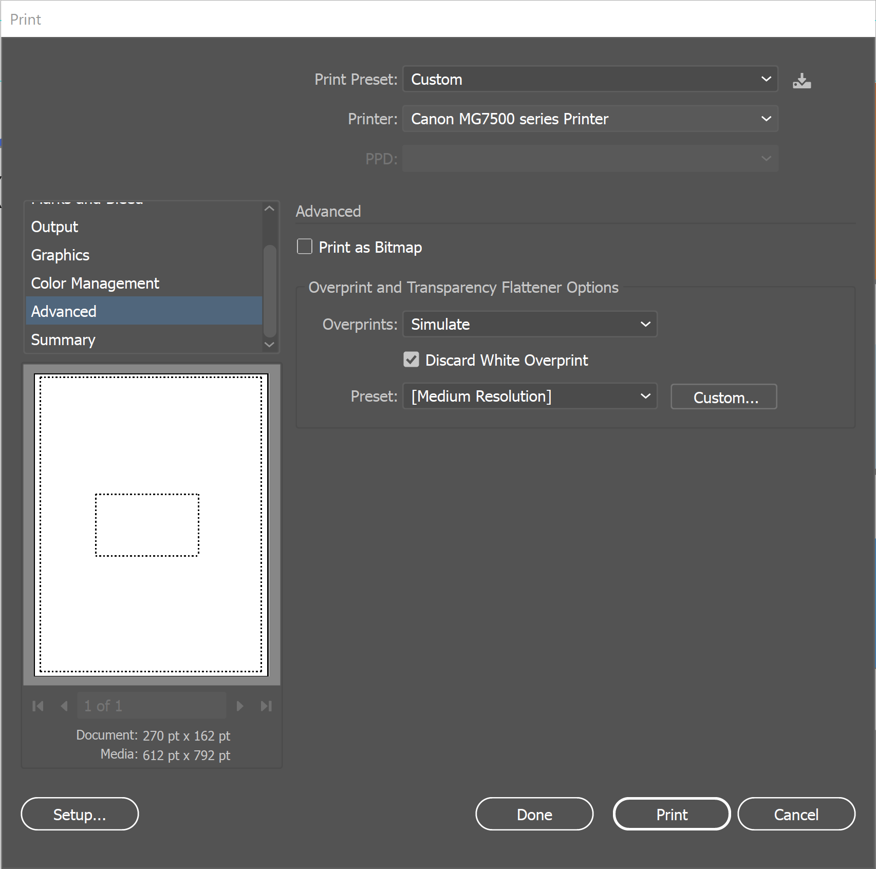The width and height of the screenshot is (876, 869).
Task: Save the current print preset
Action: pyautogui.click(x=802, y=80)
